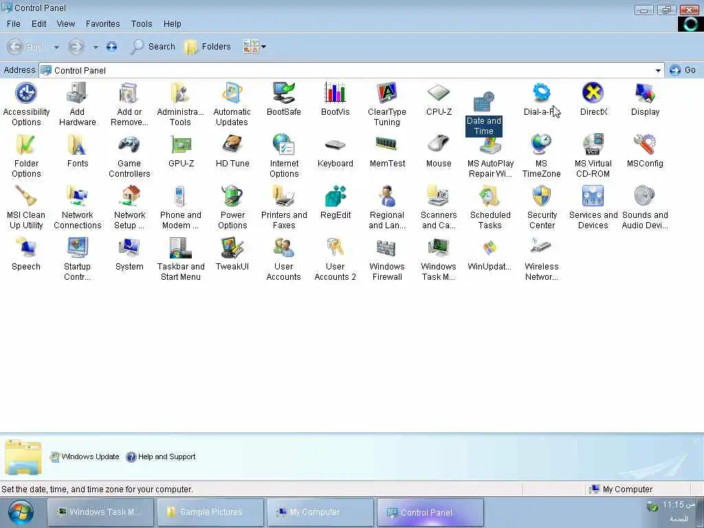Select the RegEdit icon
Screen dimensions: 704x528
tap(335, 203)
